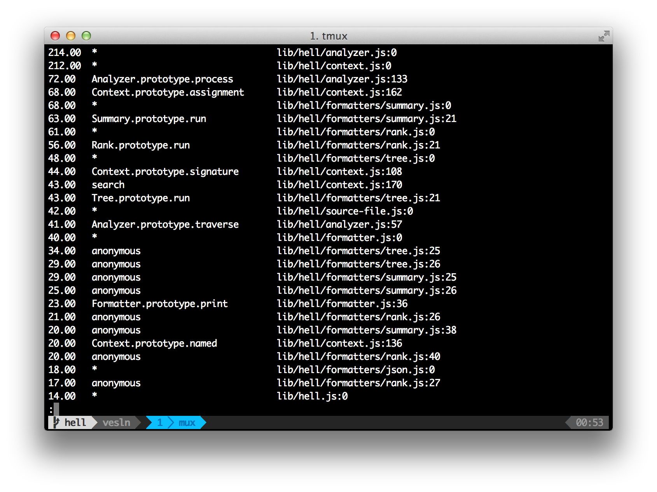Screen dimensions: 657x492
Task: Select the hell session segment in status bar
Action: click(x=73, y=422)
